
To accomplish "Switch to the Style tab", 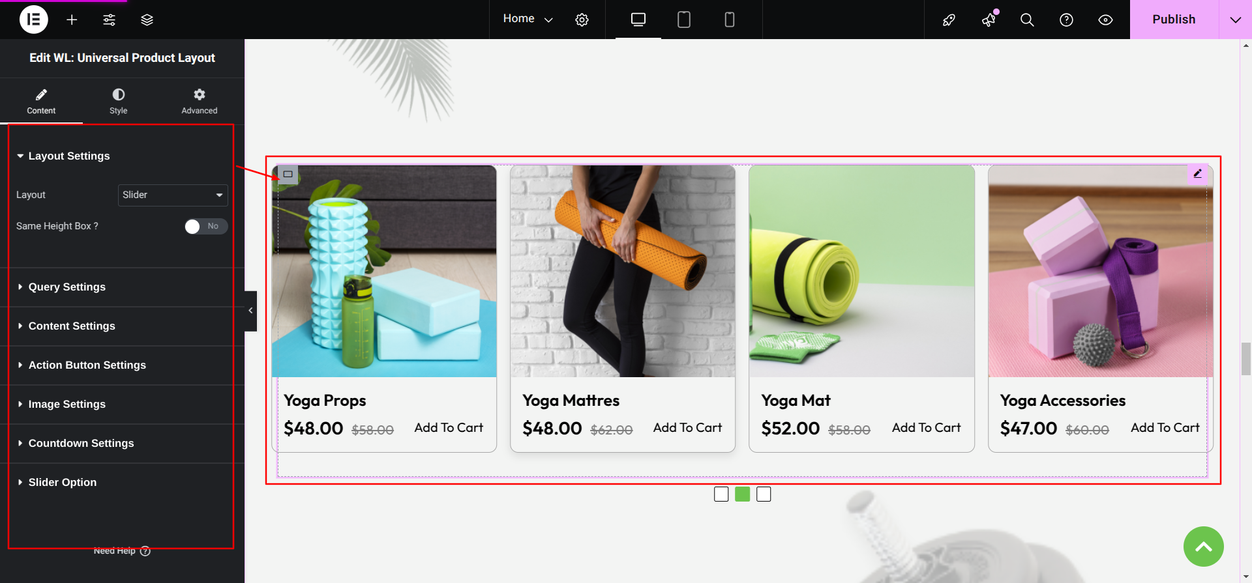I will pos(119,102).
